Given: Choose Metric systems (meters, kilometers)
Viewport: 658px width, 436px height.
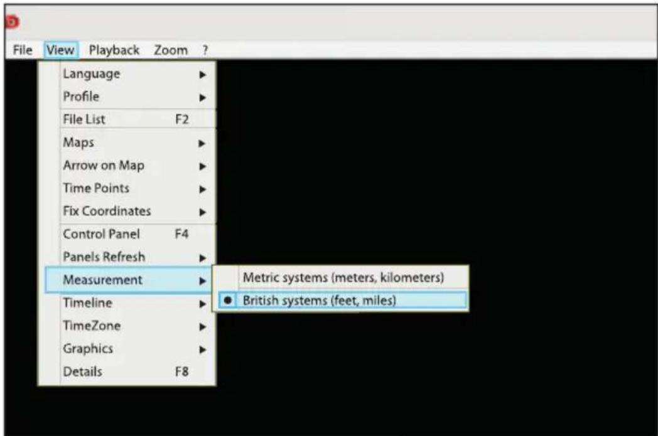Looking at the screenshot, I should pyautogui.click(x=341, y=277).
